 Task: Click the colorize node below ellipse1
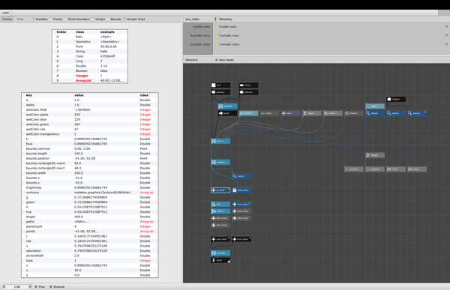coord(248,92)
